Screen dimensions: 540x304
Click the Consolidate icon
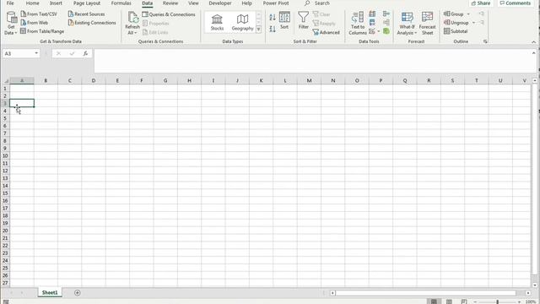click(x=386, y=14)
